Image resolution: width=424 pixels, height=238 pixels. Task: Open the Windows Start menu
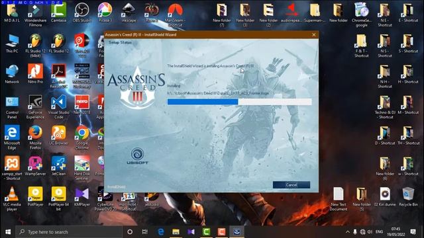8,232
